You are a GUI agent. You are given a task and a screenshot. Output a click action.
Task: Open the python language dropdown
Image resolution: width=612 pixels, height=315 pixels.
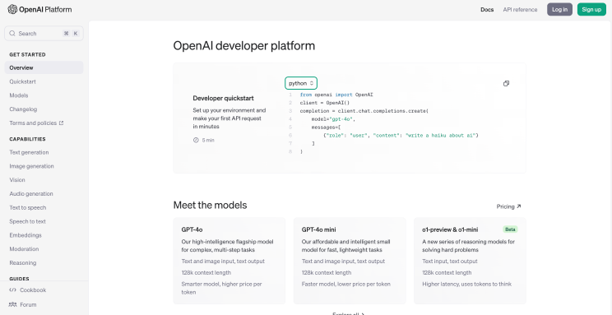point(301,83)
